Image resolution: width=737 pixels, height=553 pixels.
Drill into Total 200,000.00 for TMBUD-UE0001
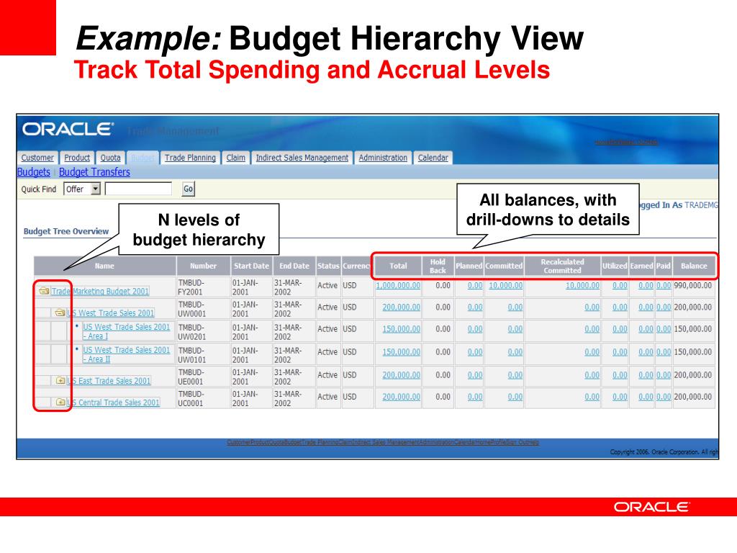[402, 374]
